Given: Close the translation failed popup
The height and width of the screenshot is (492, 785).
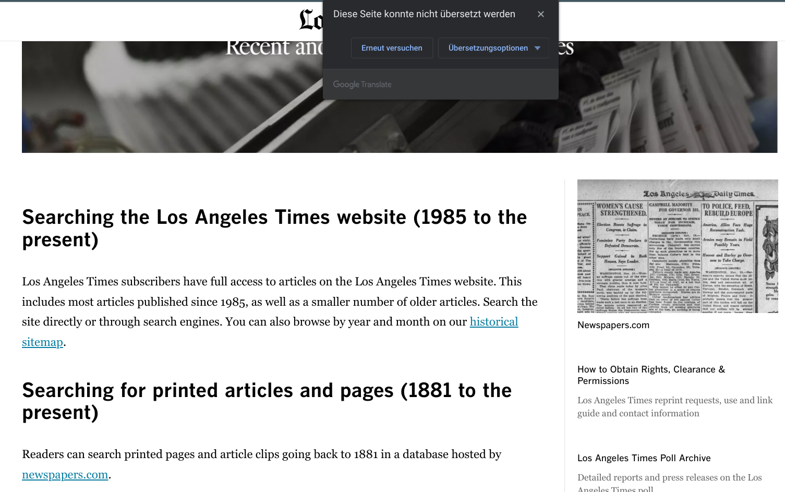Looking at the screenshot, I should click(x=541, y=14).
